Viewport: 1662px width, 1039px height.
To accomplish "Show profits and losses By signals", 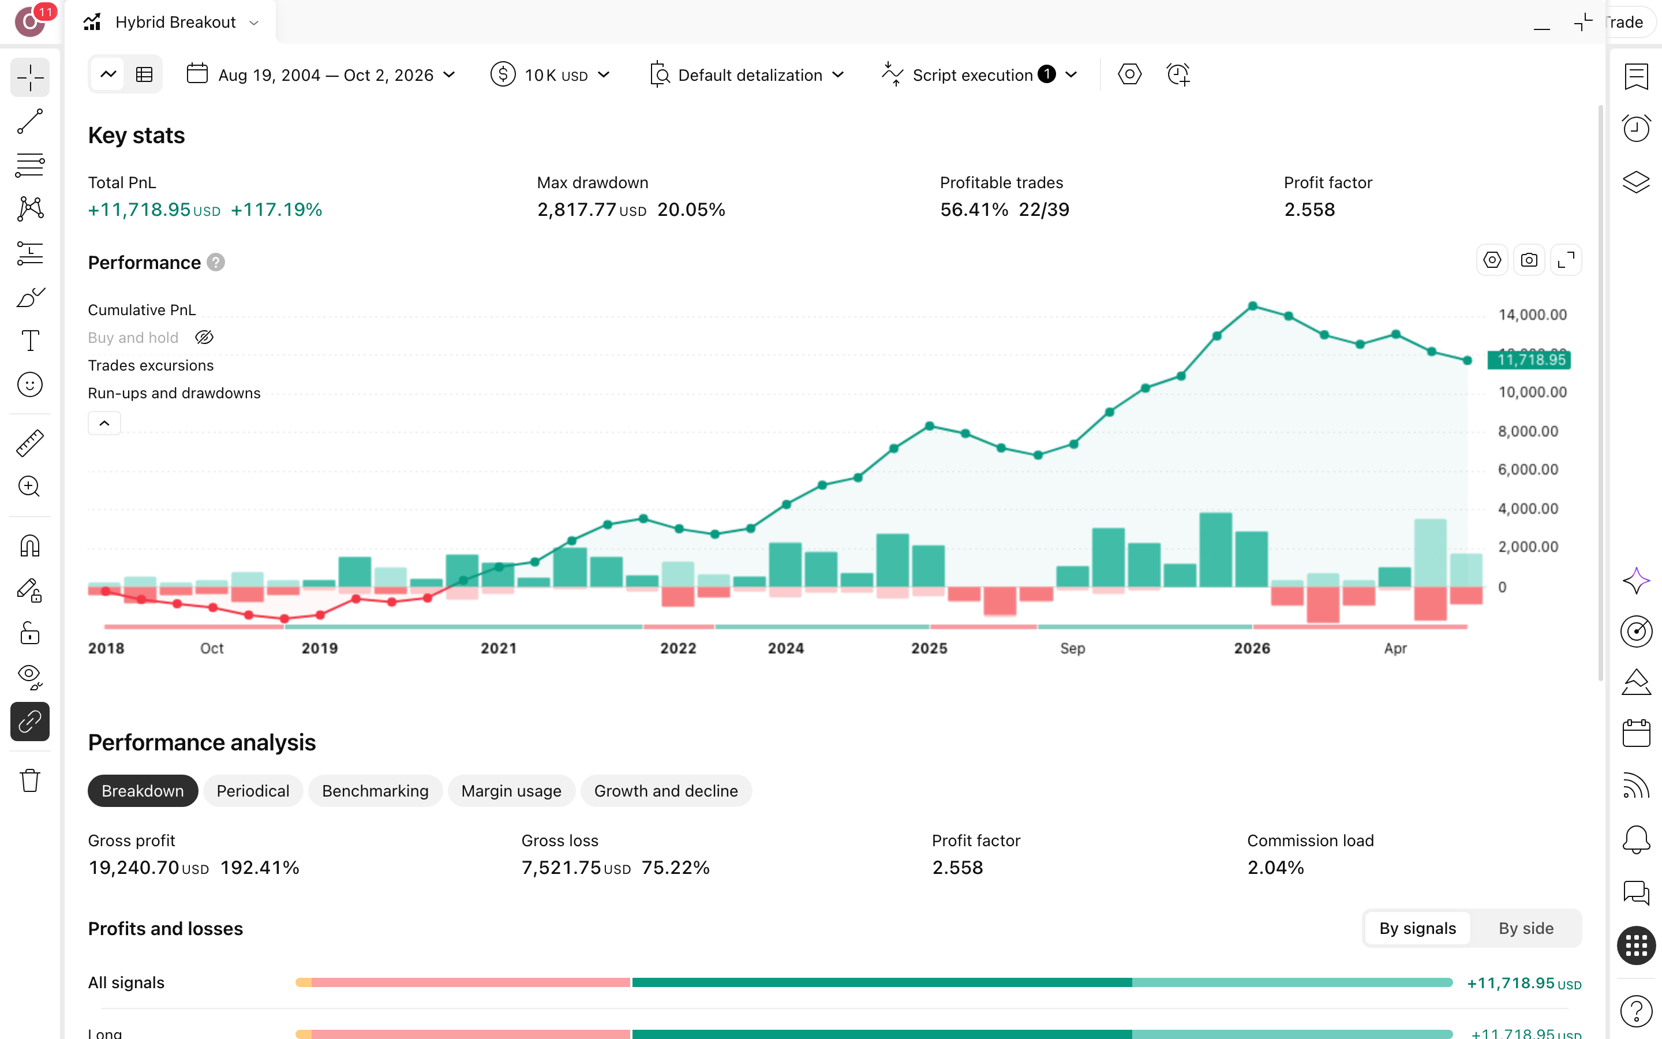I will click(1417, 928).
